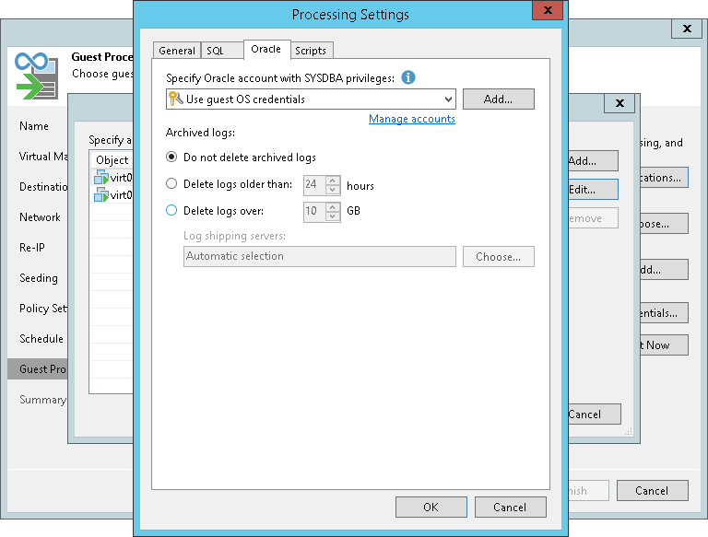The height and width of the screenshot is (537, 708).
Task: Close the background objects dialog
Action: 619,103
